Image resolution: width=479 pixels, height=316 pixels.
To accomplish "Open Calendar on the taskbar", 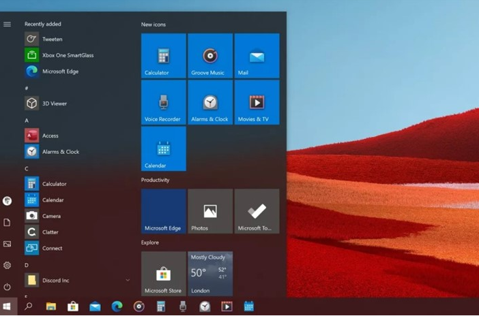I will click(249, 306).
